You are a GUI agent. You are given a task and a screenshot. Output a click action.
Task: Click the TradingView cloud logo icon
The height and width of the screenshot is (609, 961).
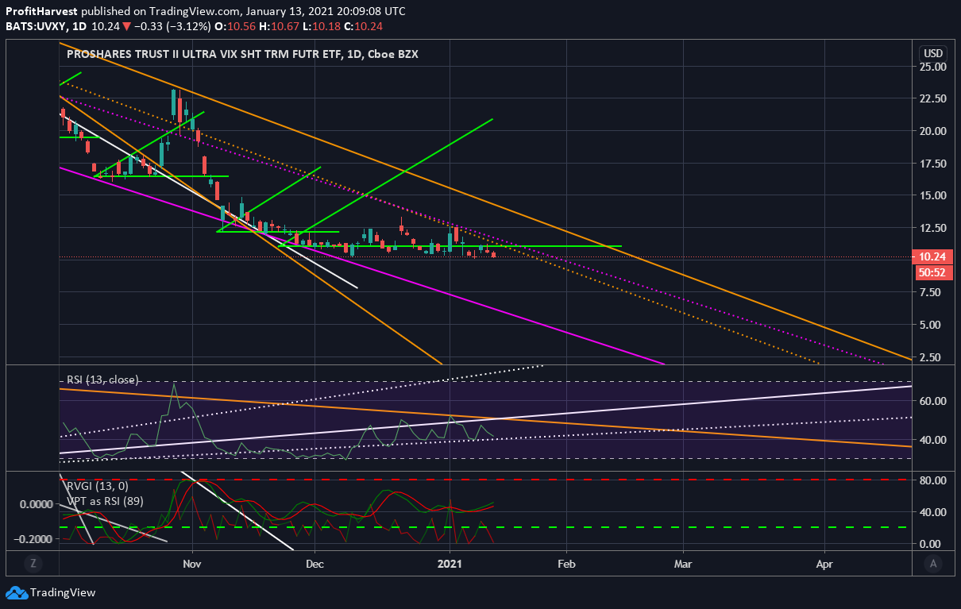[16, 592]
